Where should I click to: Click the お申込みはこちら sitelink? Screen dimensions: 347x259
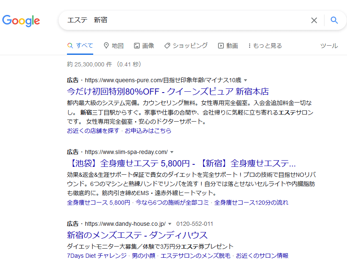tap(148, 131)
